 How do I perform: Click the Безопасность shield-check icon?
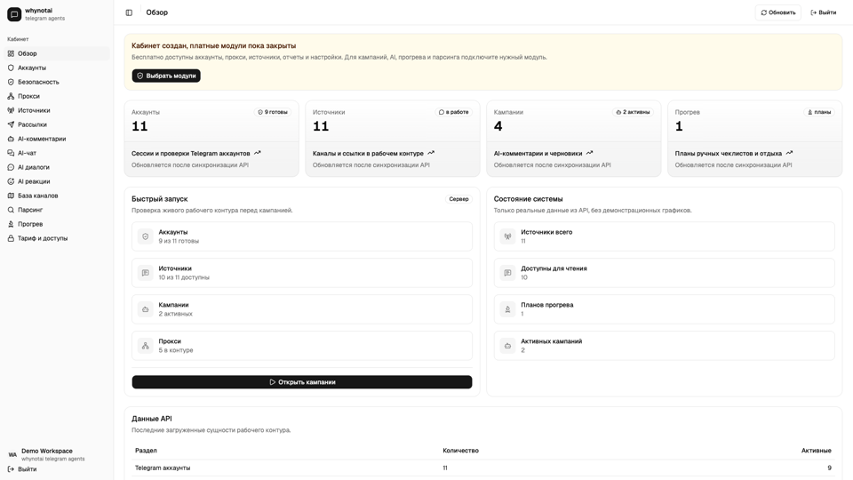click(11, 82)
